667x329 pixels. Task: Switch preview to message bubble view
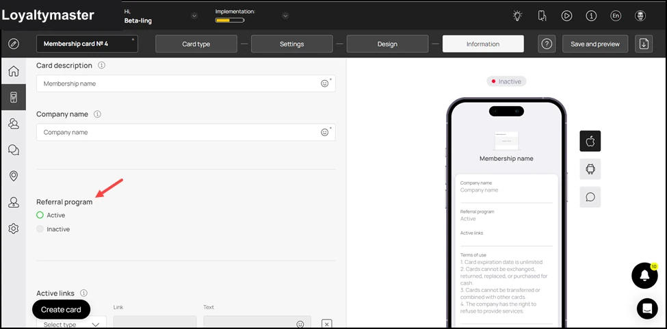tap(590, 197)
